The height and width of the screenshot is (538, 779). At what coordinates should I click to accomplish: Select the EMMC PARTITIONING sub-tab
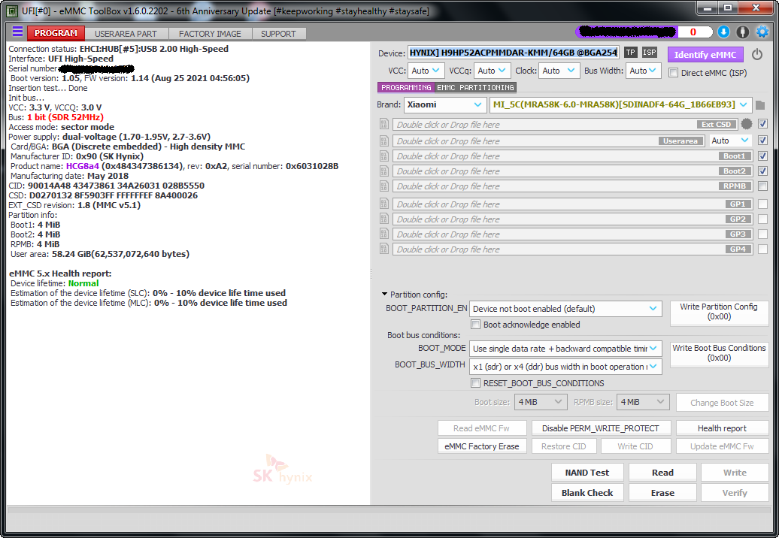pos(475,87)
